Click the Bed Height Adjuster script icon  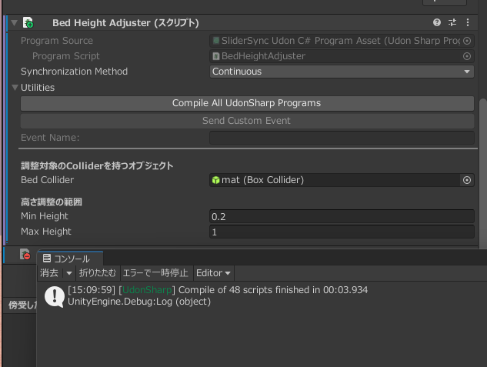click(x=28, y=23)
